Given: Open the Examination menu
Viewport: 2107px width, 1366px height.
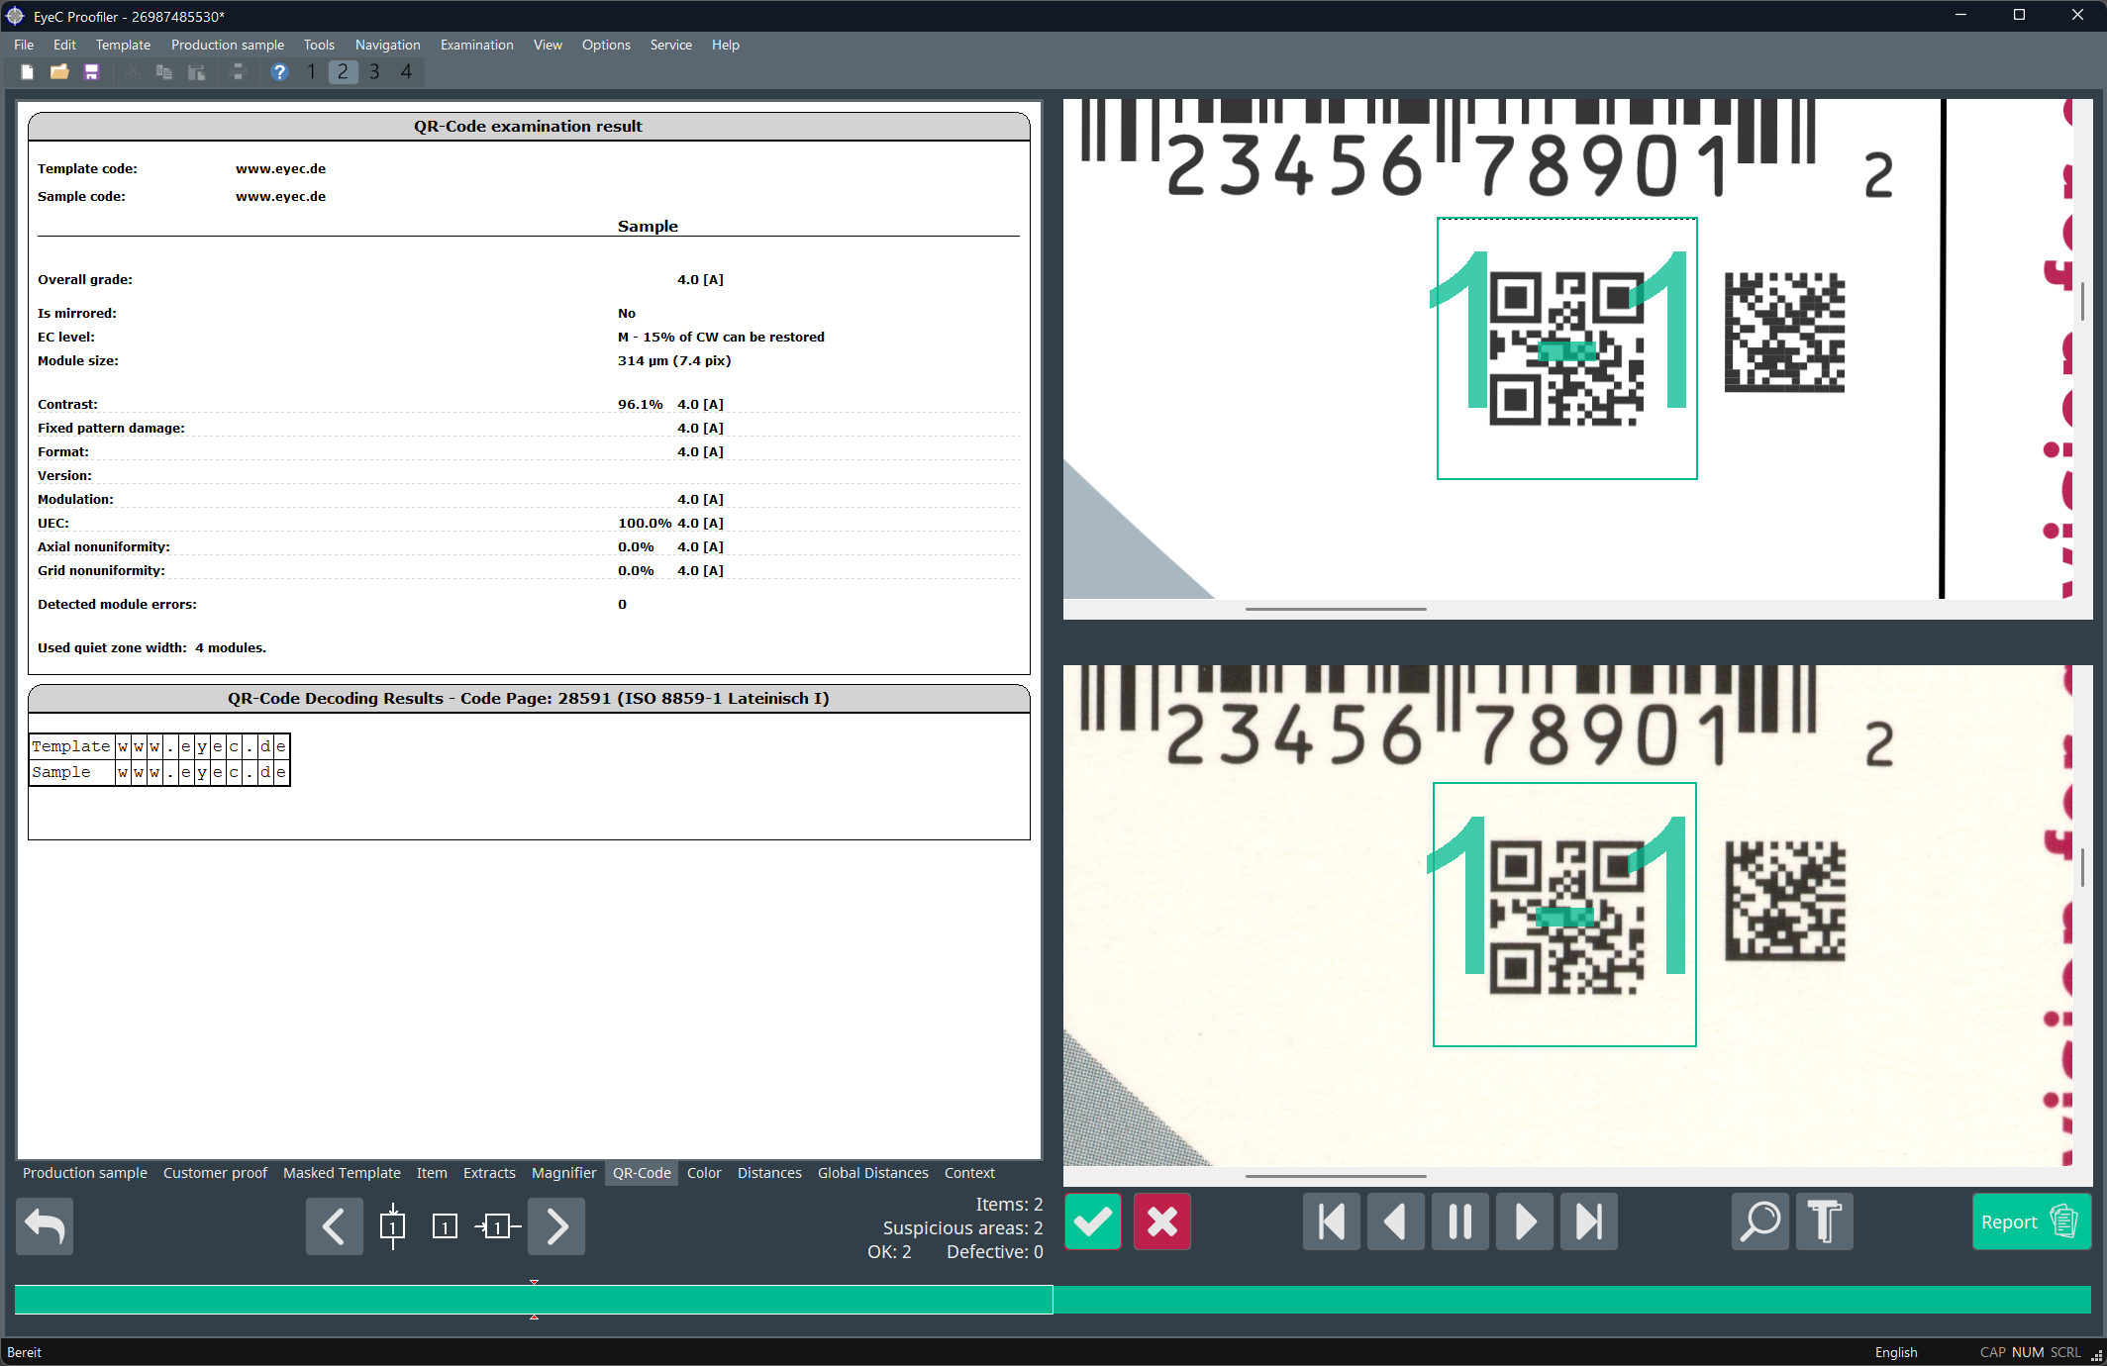Looking at the screenshot, I should pyautogui.click(x=476, y=45).
